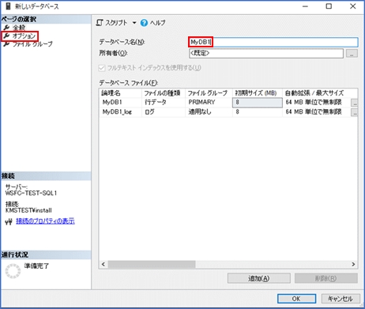Click the wrench icon beside ファイル グループ
365x309 pixels.
click(6, 44)
